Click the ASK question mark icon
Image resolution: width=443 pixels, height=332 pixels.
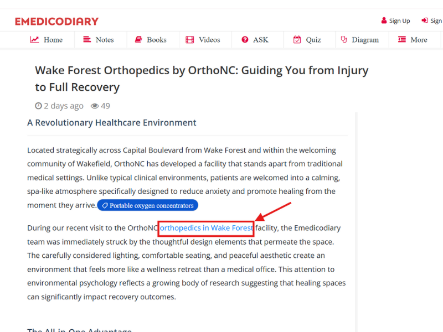pyautogui.click(x=245, y=39)
